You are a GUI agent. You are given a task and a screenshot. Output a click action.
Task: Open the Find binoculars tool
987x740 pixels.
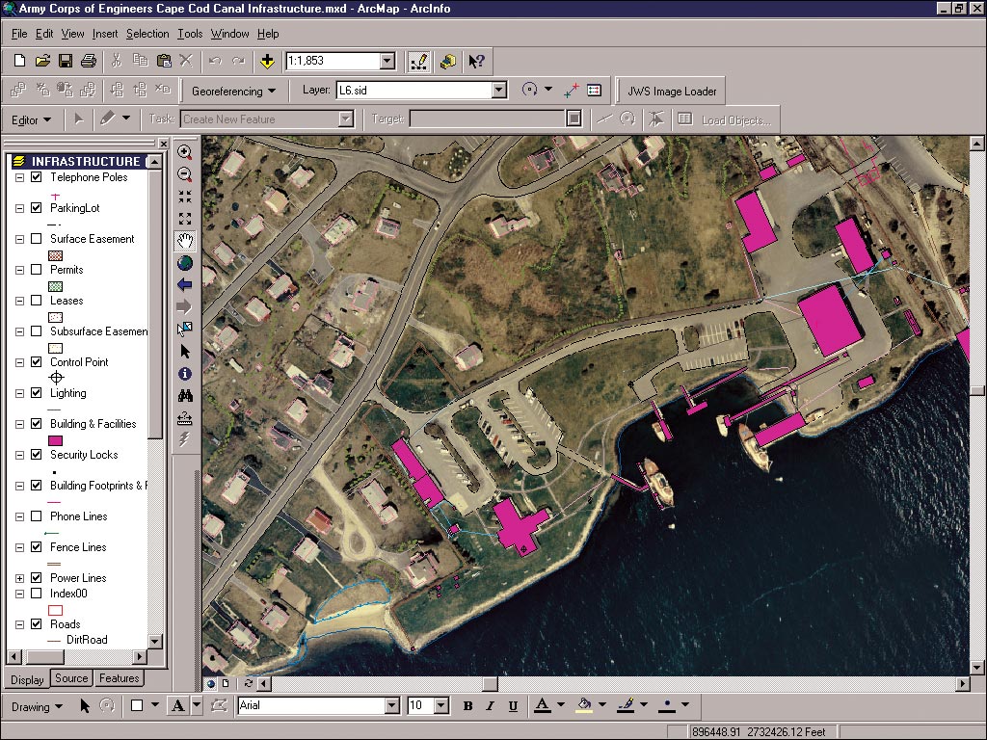coord(184,396)
